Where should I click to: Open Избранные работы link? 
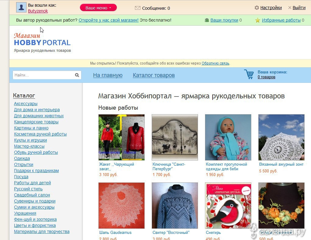(x=281, y=20)
